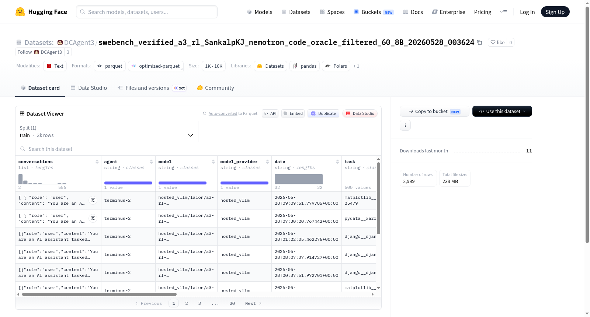Screen dimensions: 590x317
Task: Click the table's vertical scrollbar
Action: tap(378, 198)
